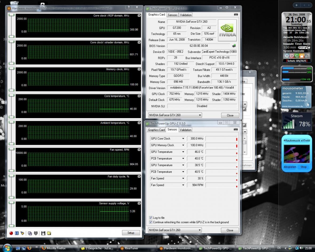Click Stop in the Rautemusik gadget

pos(304,167)
